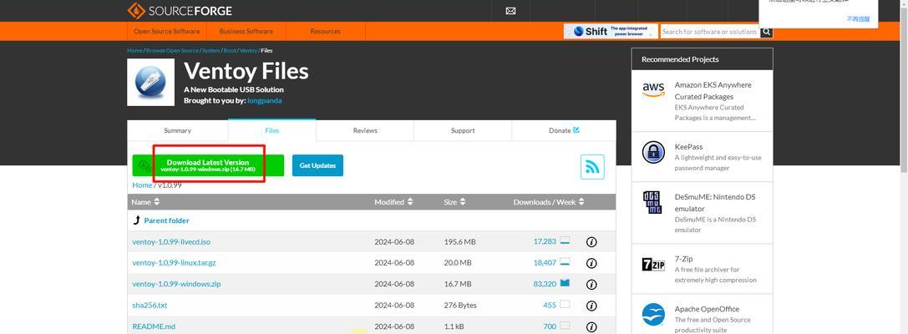Focus the Search for software input
The height and width of the screenshot is (334, 908).
click(710, 31)
